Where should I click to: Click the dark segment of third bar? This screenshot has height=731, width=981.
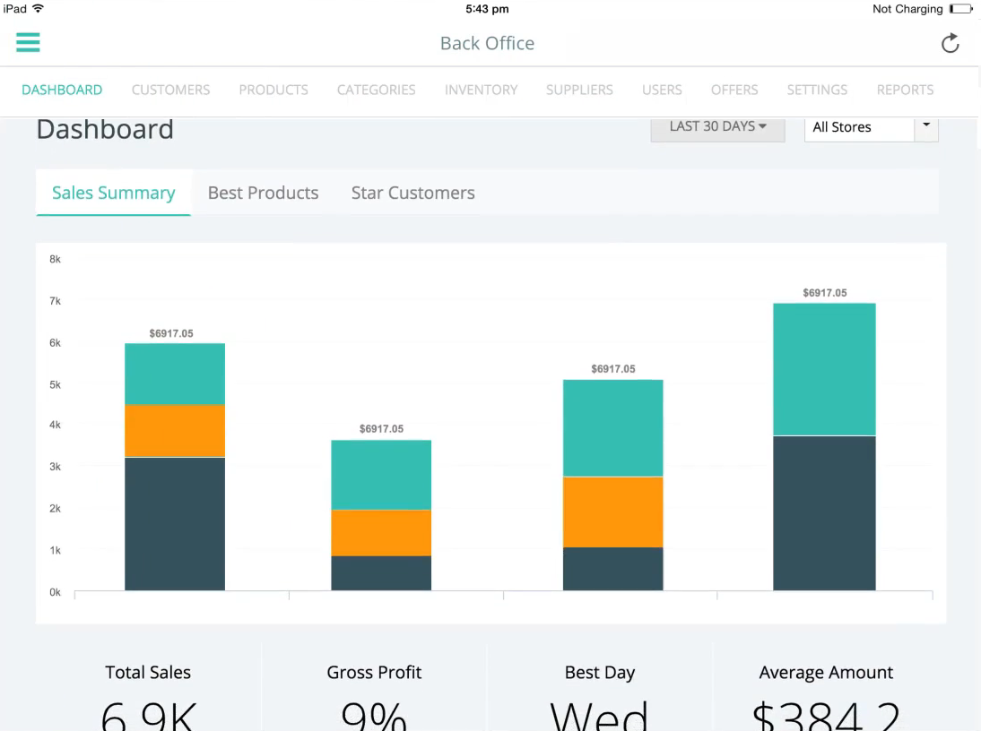click(612, 569)
